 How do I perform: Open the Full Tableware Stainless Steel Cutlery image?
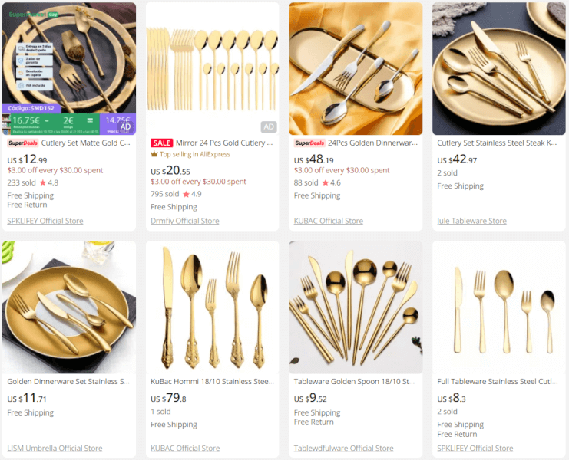499,307
